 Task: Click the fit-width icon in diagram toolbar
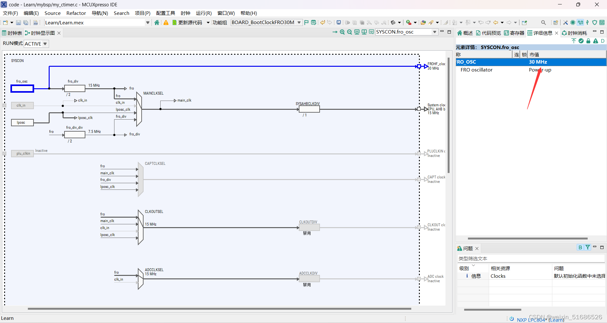(x=357, y=32)
